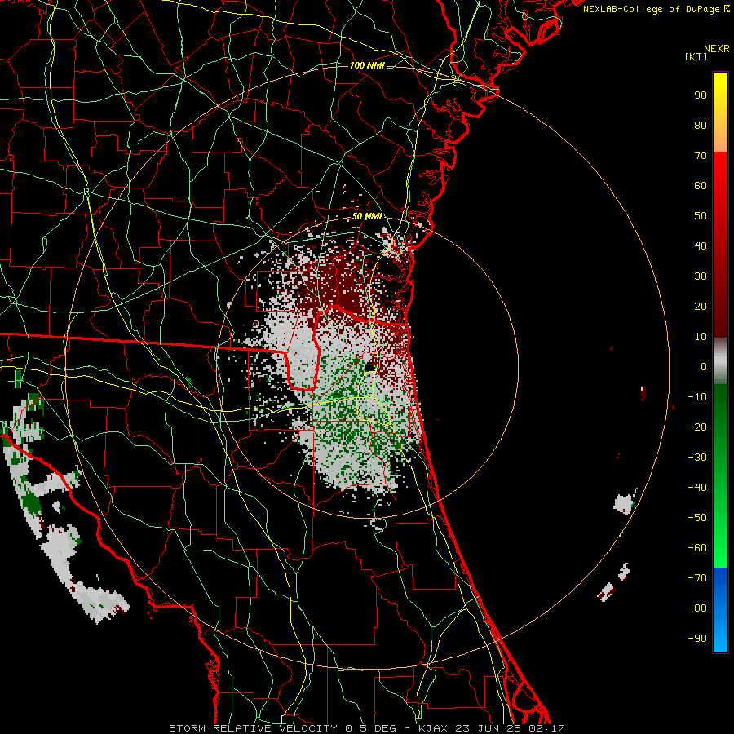Click the -40 value on velocity scale
The height and width of the screenshot is (734, 734).
tap(697, 488)
